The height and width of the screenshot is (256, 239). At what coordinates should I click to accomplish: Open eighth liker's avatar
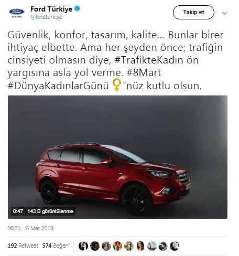[163, 246]
